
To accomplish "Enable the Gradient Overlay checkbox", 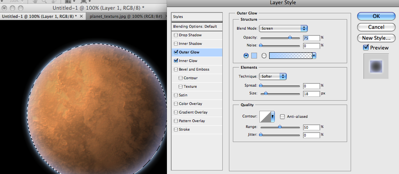I will [176, 112].
